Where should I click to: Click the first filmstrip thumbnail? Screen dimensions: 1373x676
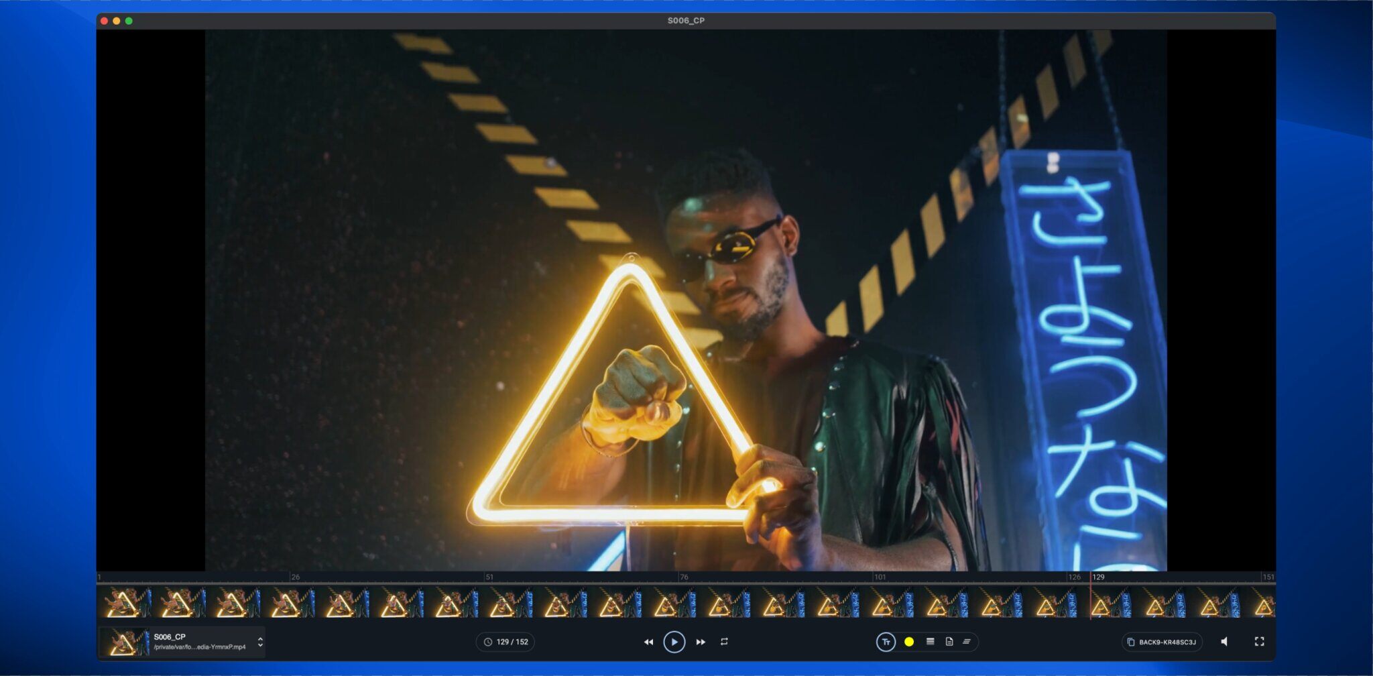pos(125,602)
